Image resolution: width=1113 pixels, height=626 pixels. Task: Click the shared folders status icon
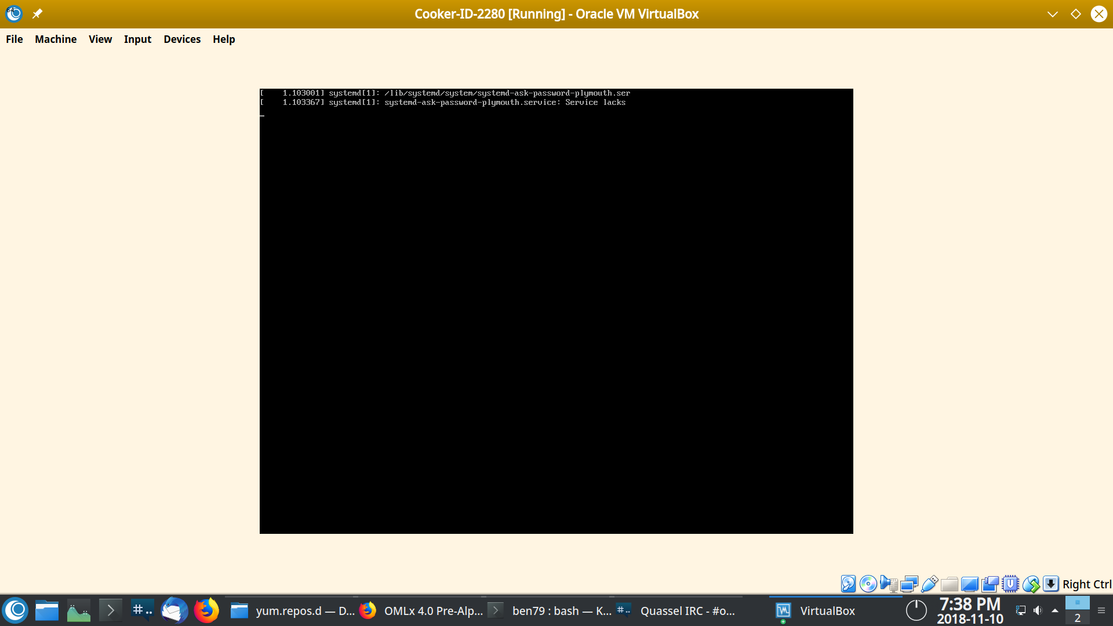pyautogui.click(x=950, y=584)
